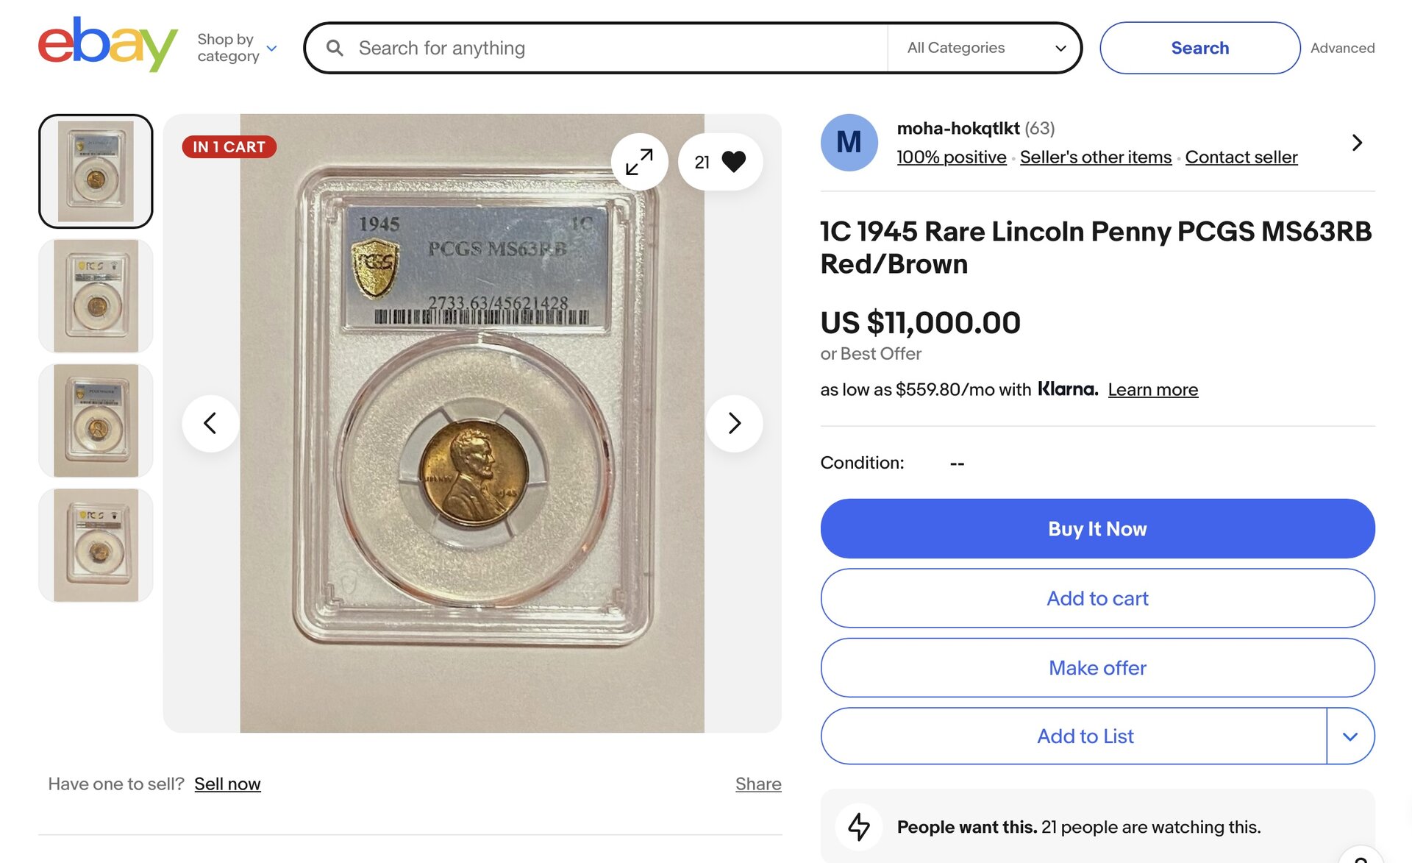Show the previous product image
Image resolution: width=1412 pixels, height=863 pixels.
[210, 424]
